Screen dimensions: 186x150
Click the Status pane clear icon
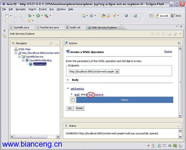click(179, 126)
